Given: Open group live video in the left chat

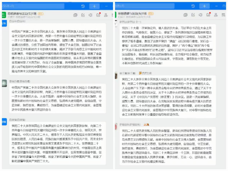Looking at the screenshot, I should pyautogui.click(x=75, y=15).
